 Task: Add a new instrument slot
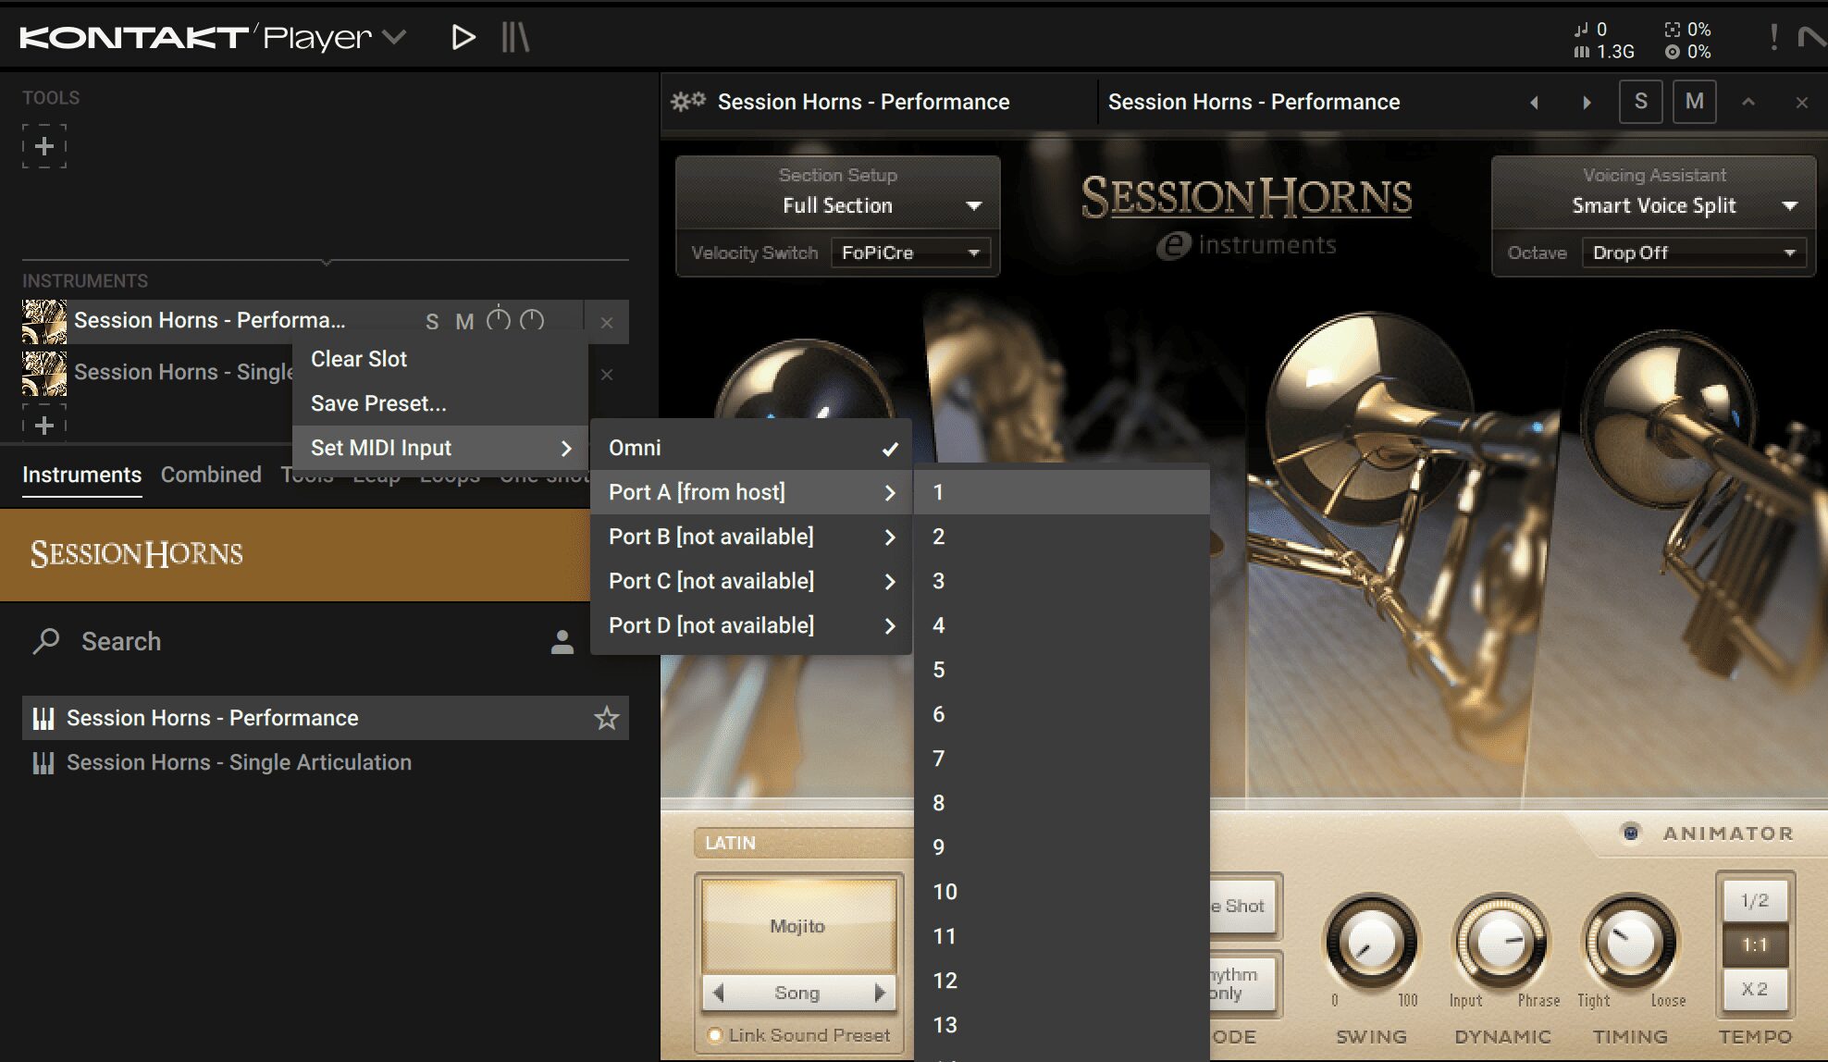point(44,425)
